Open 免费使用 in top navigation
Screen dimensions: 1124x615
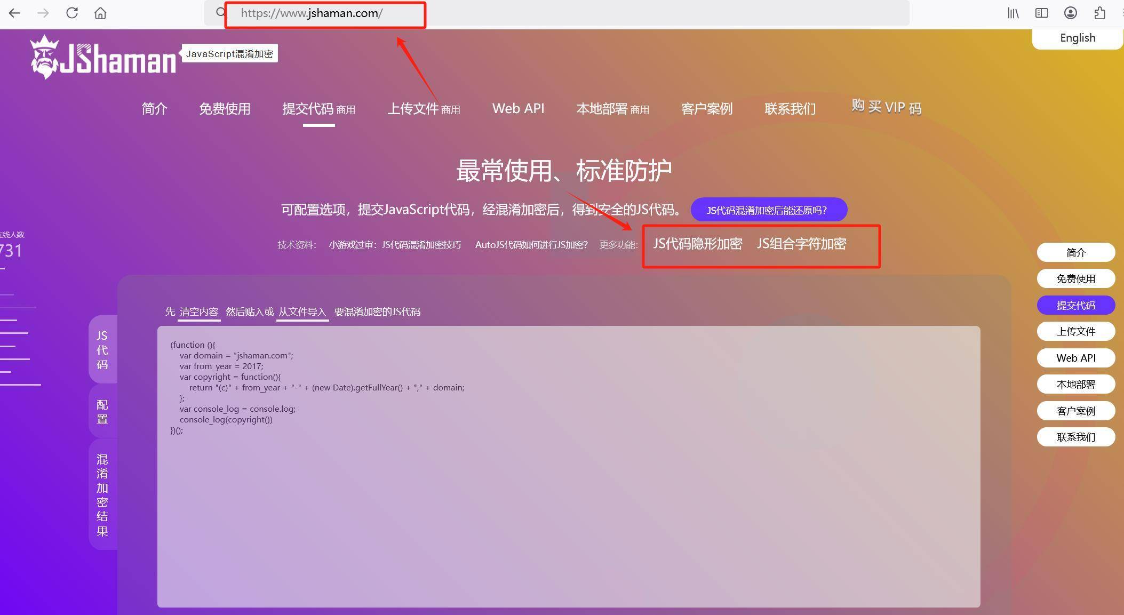click(225, 109)
